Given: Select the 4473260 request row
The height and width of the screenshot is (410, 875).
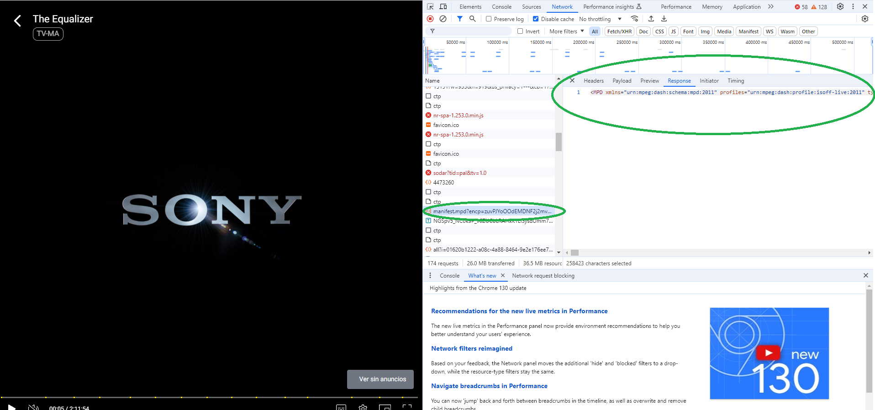Looking at the screenshot, I should point(489,183).
